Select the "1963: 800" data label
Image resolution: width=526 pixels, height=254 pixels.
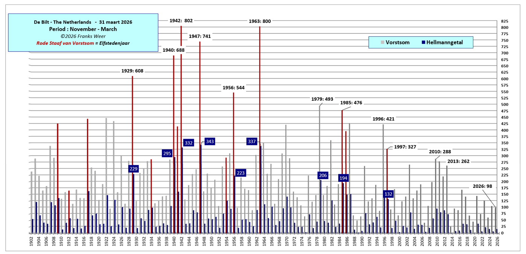click(260, 21)
